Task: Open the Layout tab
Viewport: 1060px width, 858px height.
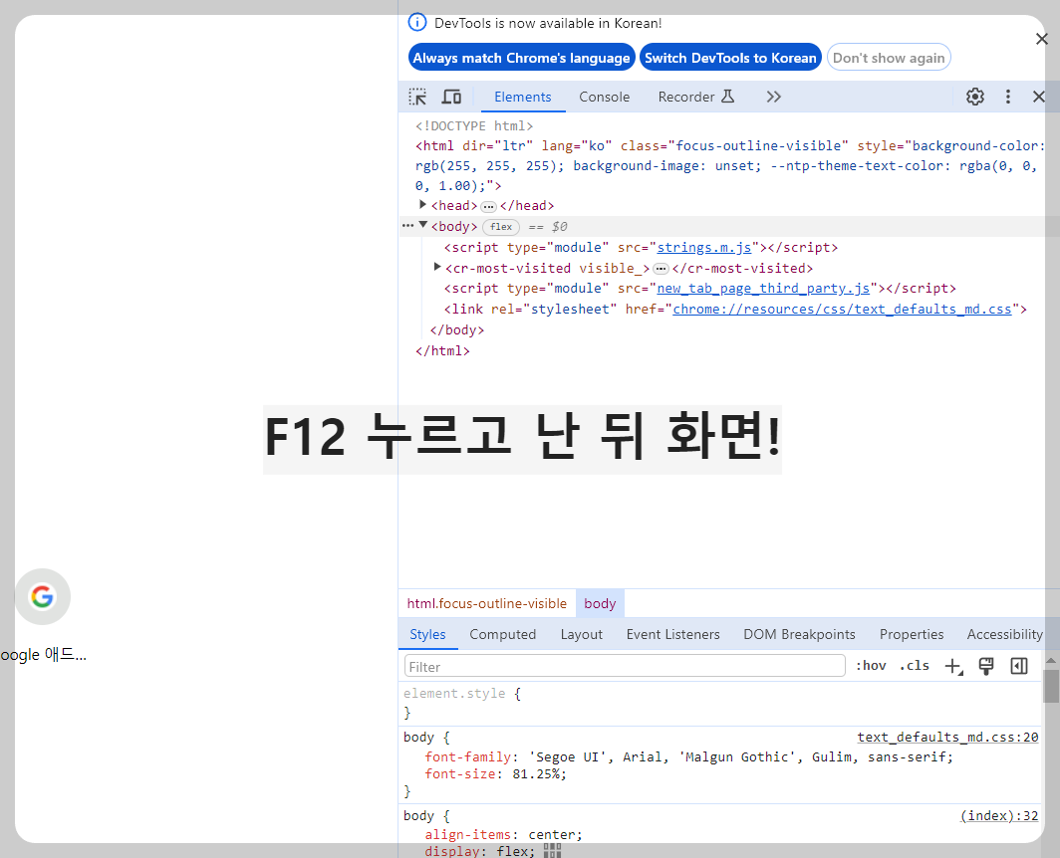Action: point(581,634)
